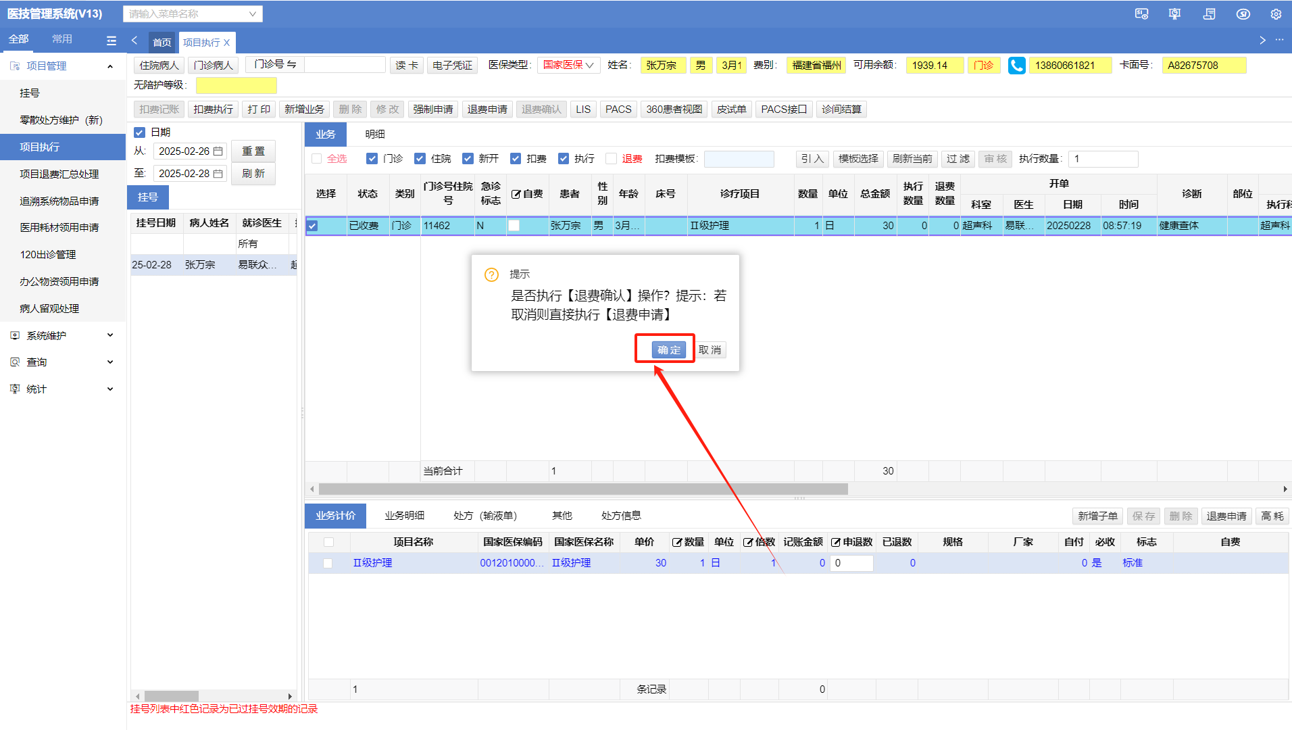Collapse the sidebar with the menu-fold icon
This screenshot has height=730, width=1292.
[111, 41]
